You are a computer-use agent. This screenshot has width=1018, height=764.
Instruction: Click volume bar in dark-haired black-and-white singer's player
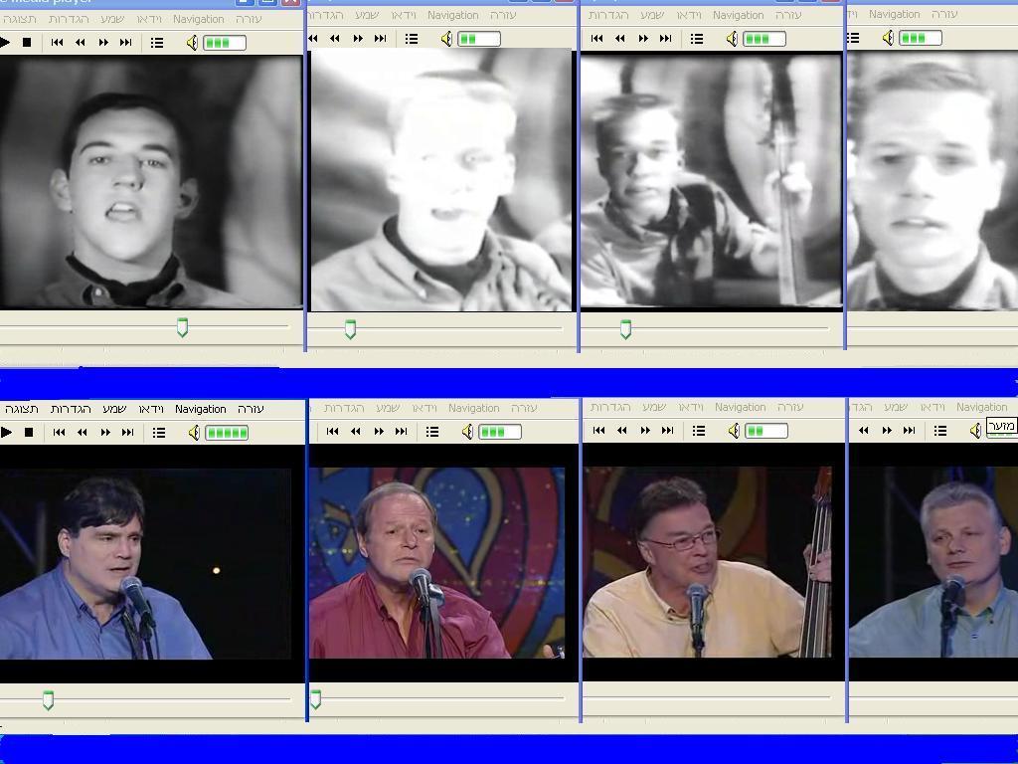[x=224, y=43]
